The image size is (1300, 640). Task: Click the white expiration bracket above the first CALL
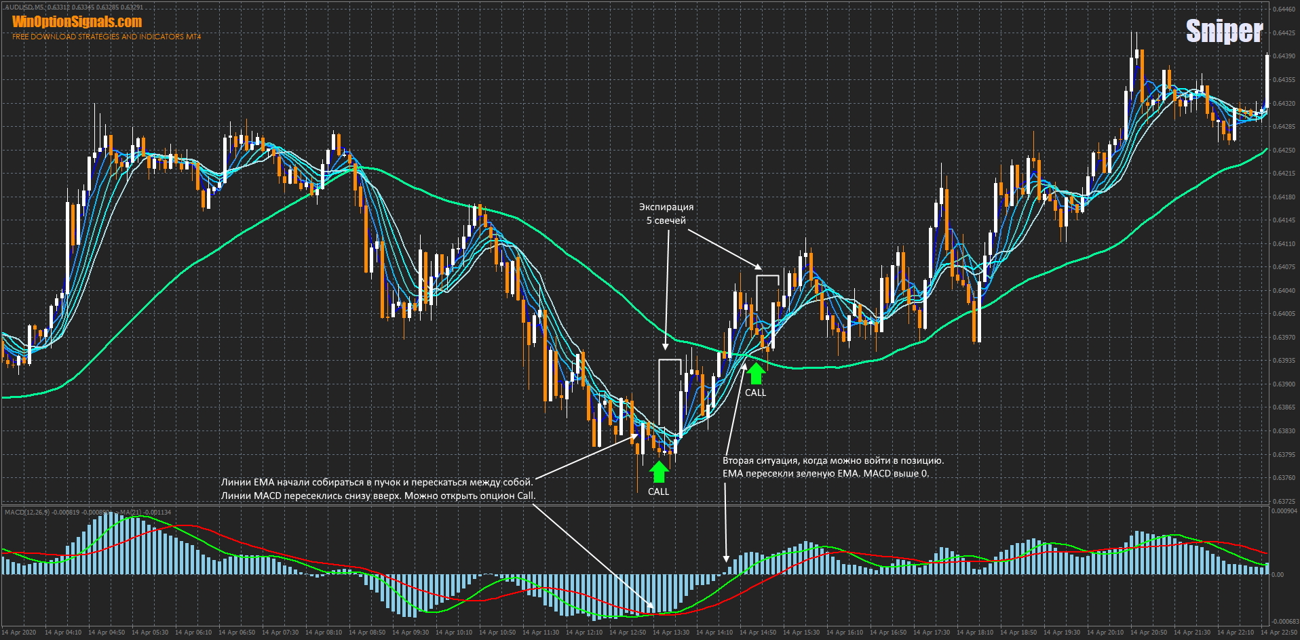tap(670, 361)
